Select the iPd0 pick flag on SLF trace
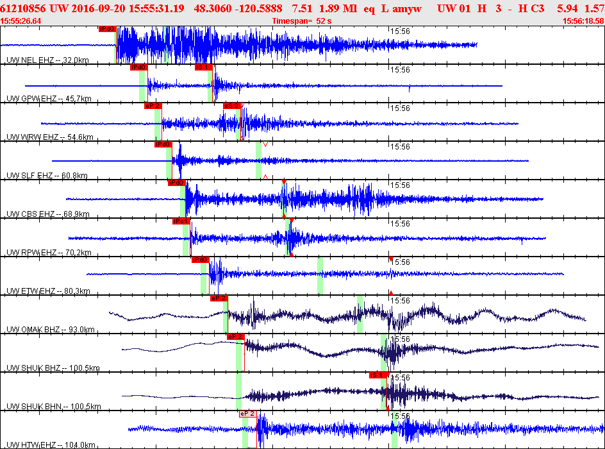605x449 pixels. pos(163,144)
